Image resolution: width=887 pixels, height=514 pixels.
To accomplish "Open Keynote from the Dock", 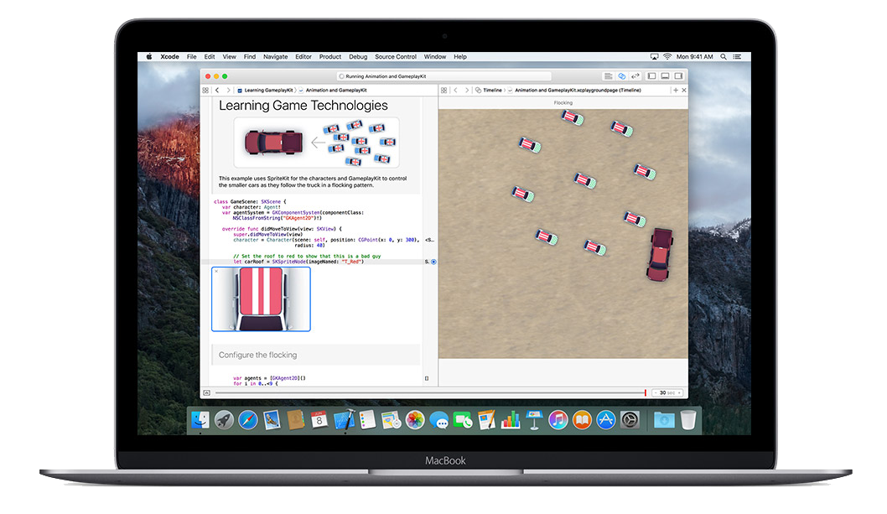I will click(534, 420).
